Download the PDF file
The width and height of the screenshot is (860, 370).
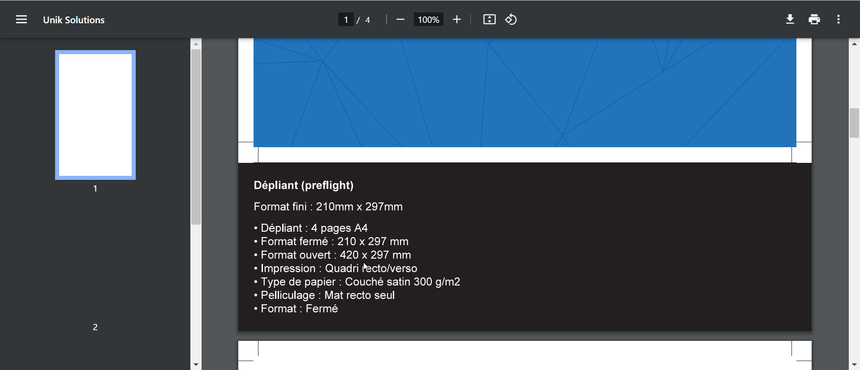click(790, 20)
